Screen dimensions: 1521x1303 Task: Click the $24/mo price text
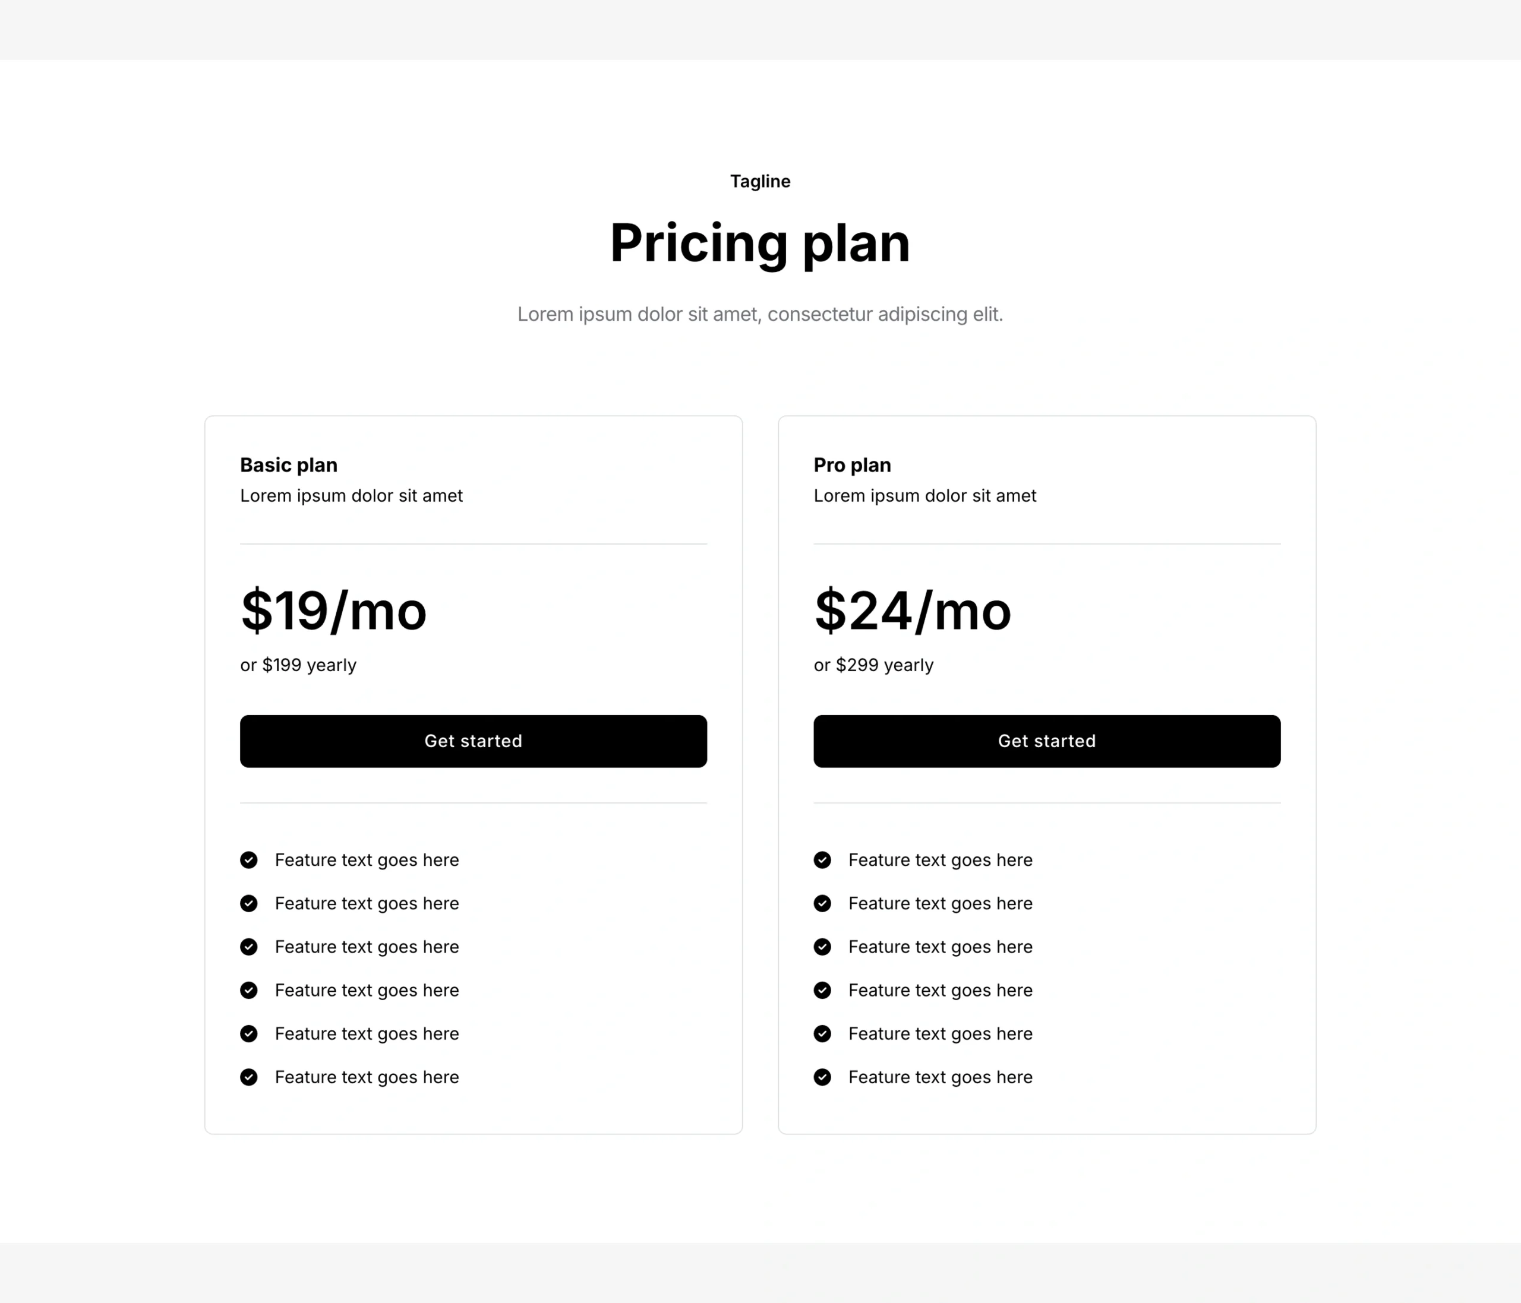coord(913,611)
